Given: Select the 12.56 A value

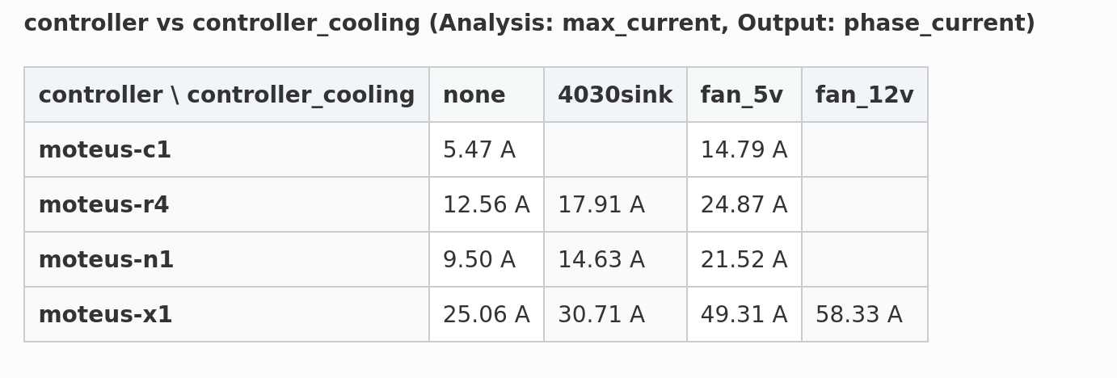Looking at the screenshot, I should click(x=487, y=205).
